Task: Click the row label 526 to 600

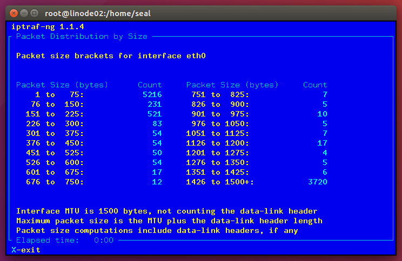Action: point(55,162)
